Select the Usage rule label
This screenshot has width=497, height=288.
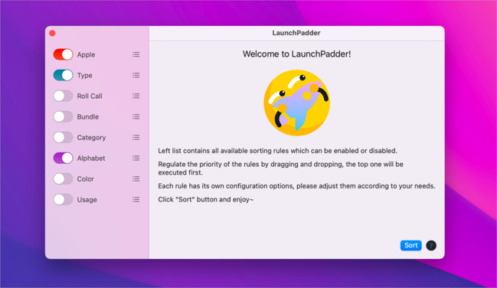tap(87, 200)
